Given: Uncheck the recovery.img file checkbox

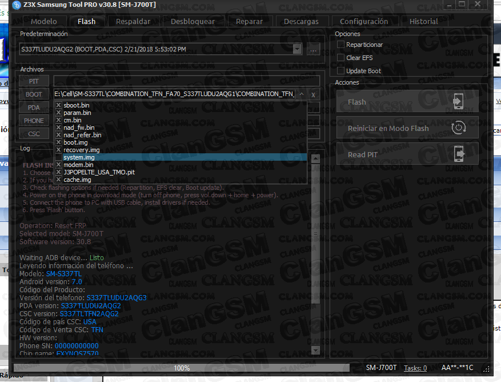Looking at the screenshot, I should pos(58,150).
